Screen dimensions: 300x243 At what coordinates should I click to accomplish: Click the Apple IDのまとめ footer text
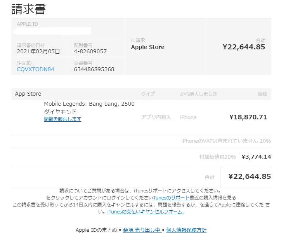pyautogui.click(x=96, y=230)
